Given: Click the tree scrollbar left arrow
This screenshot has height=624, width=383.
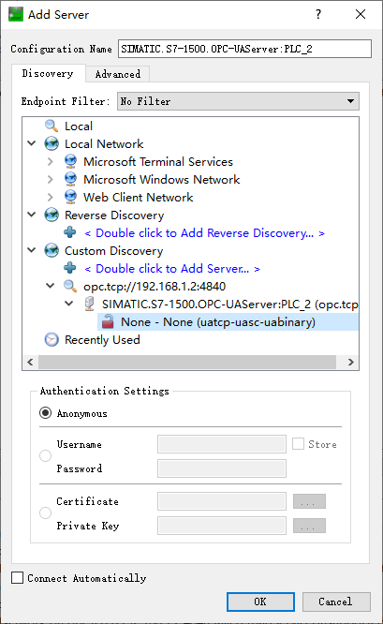Looking at the screenshot, I should [30, 362].
